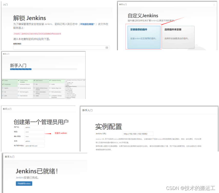Click the Matrix Authorization Strategy spinner icon
The width and height of the screenshot is (219, 193).
click(x=34, y=92)
